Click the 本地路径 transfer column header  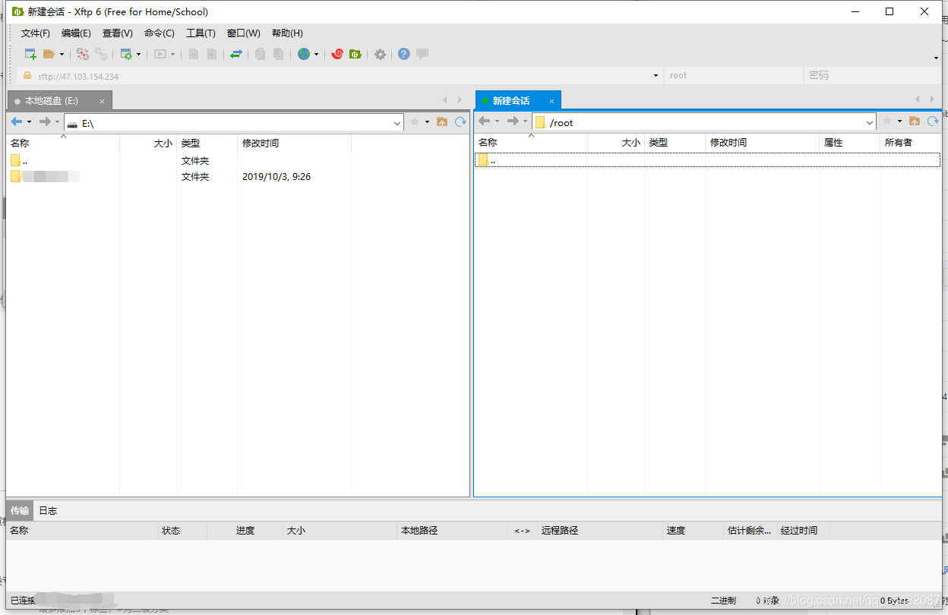click(x=451, y=531)
